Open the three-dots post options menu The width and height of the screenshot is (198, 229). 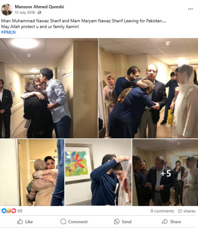(x=190, y=9)
